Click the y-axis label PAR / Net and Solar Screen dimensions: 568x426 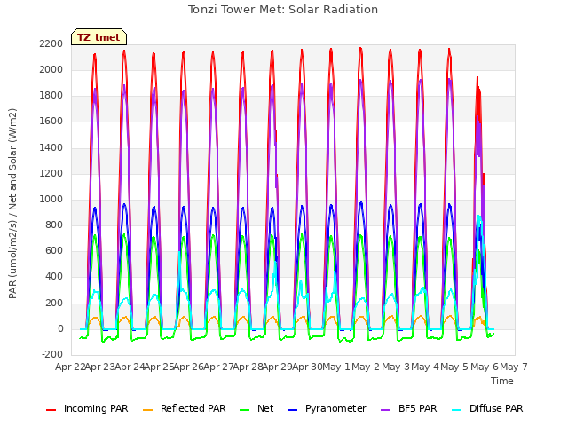click(x=12, y=203)
